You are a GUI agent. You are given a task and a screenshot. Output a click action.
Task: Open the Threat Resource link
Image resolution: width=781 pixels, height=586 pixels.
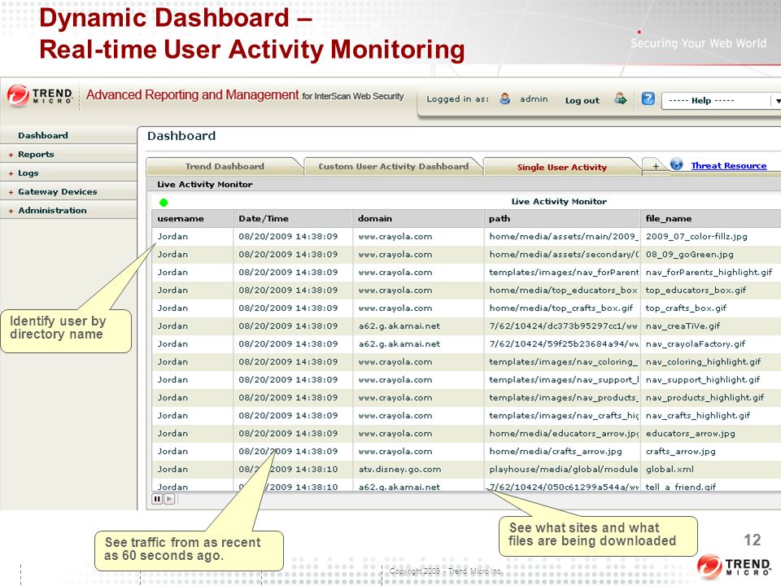coord(729,165)
